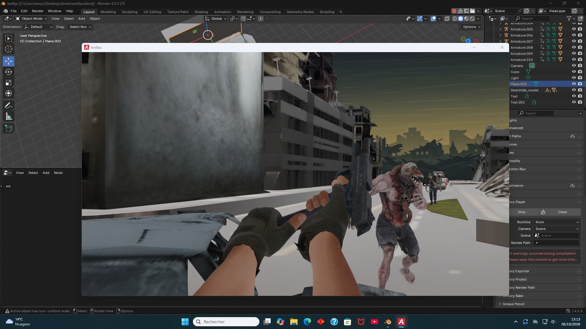Open the Render menu
This screenshot has height=329, width=586.
38,11
